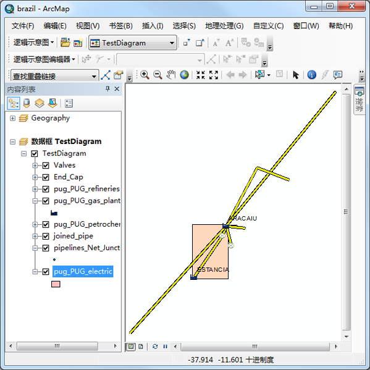Switch to Data View button
370x370 pixels.
tap(131, 347)
